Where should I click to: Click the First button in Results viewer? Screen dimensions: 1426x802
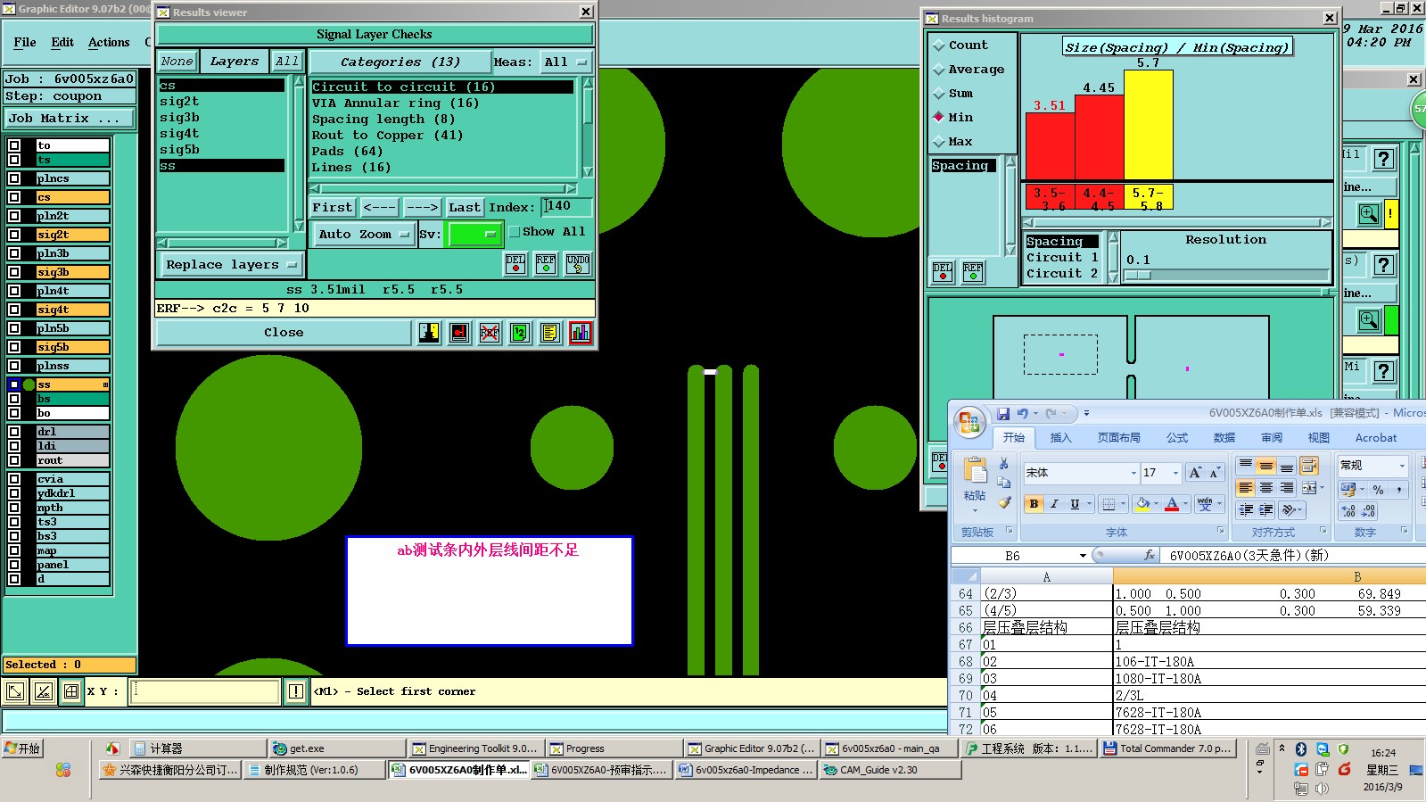click(x=333, y=208)
